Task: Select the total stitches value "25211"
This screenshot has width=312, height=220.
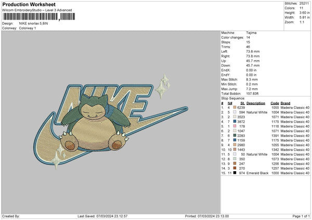Action: point(304,4)
